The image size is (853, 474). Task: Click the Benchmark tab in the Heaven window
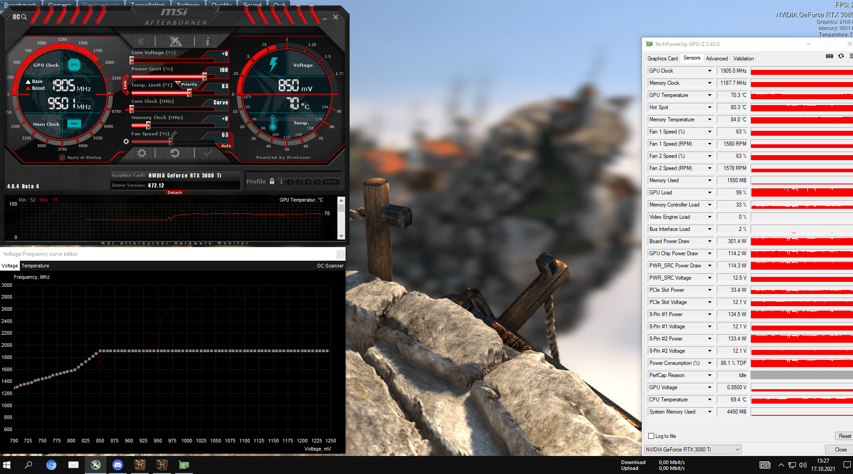click(21, 4)
